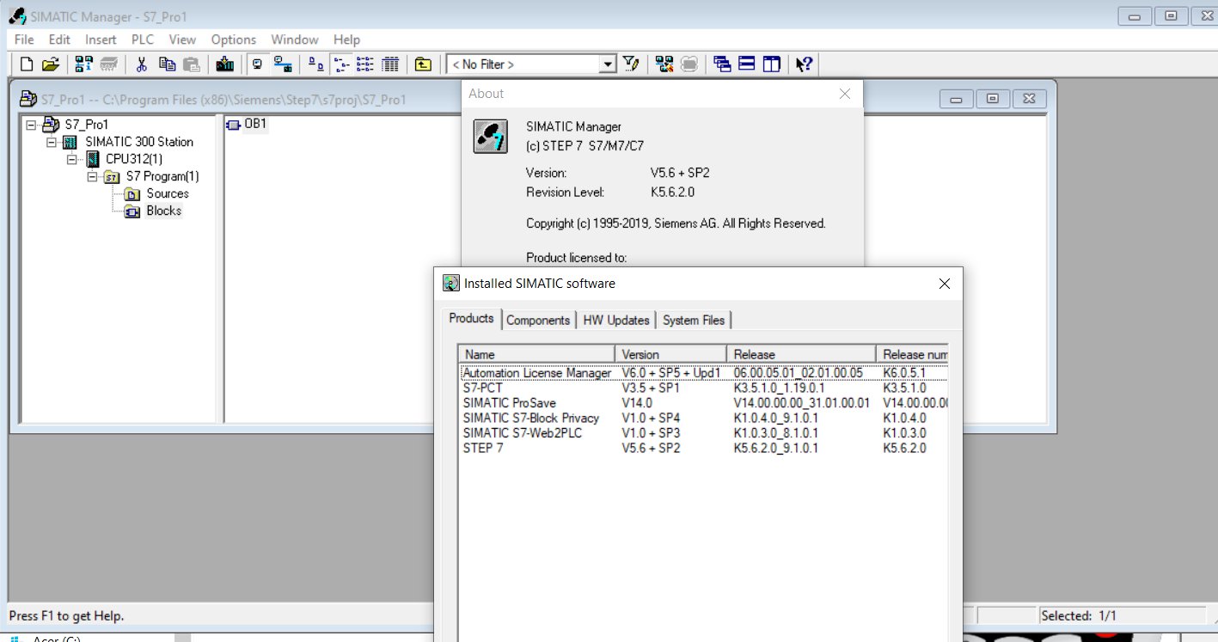The image size is (1218, 642).
Task: Switch to the System Files tab
Action: point(694,320)
